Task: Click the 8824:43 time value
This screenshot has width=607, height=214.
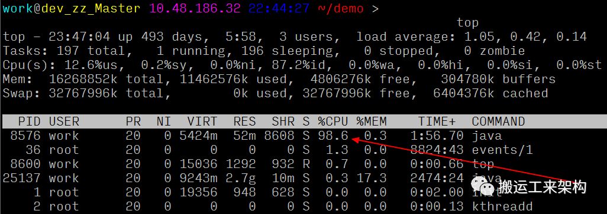Action: point(437,150)
